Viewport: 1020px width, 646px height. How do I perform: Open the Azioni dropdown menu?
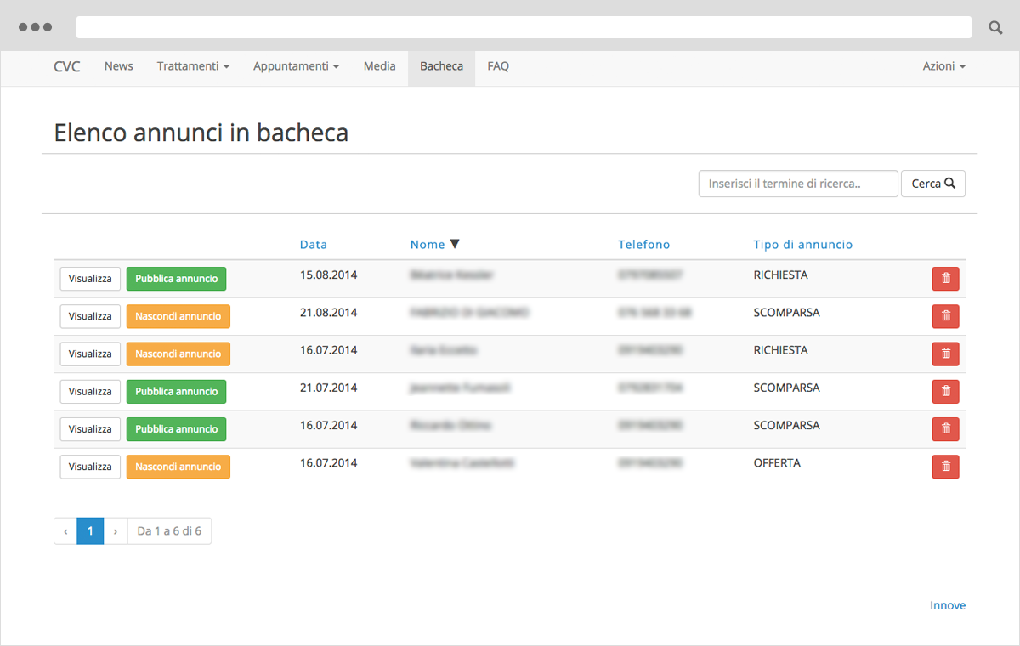point(943,66)
